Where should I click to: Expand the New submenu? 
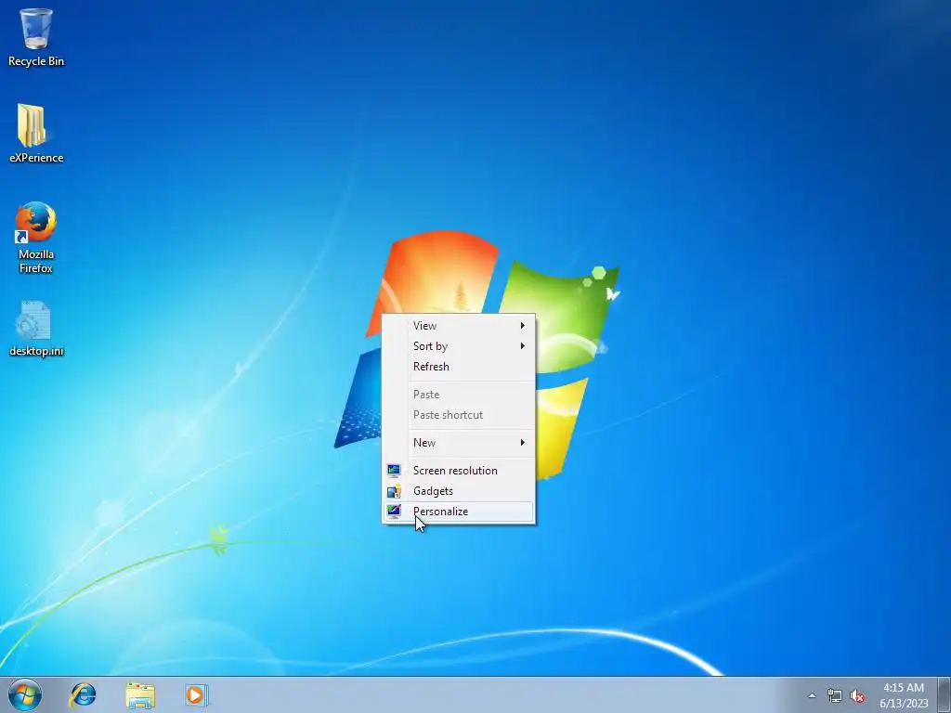point(459,443)
